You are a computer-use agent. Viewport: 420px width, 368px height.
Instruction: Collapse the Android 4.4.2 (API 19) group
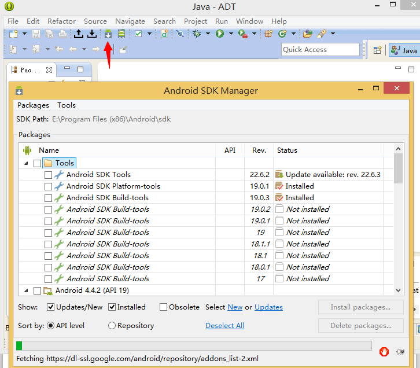26,290
